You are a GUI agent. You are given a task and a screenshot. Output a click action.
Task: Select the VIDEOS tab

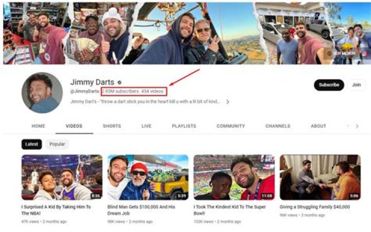point(74,126)
